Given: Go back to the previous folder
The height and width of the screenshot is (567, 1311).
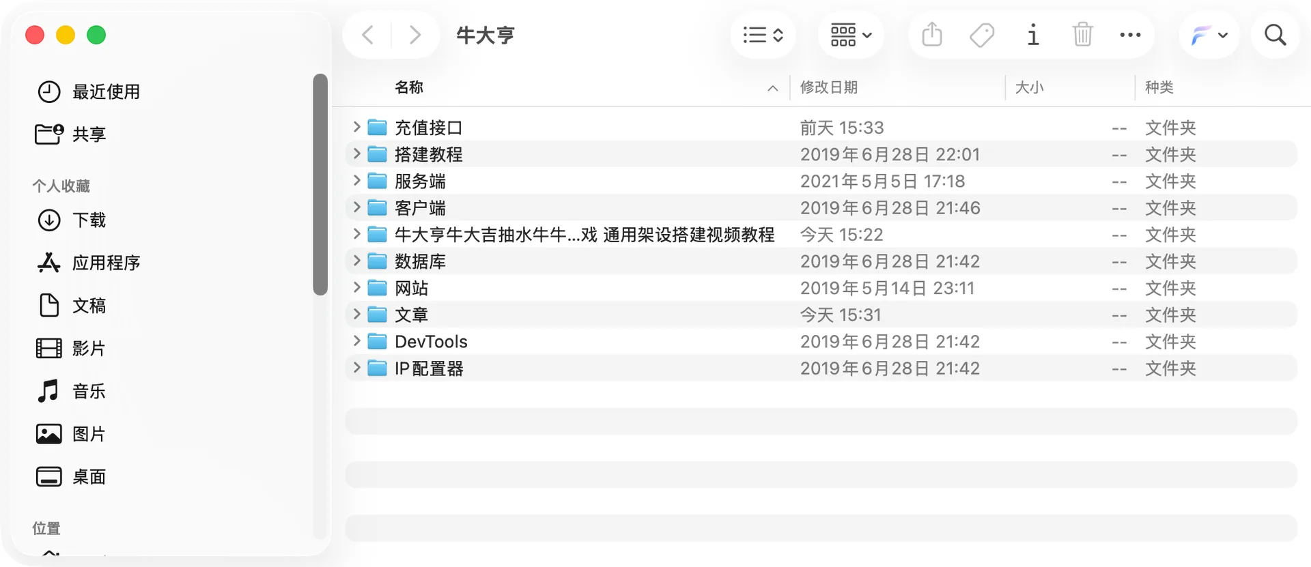Looking at the screenshot, I should [x=367, y=35].
